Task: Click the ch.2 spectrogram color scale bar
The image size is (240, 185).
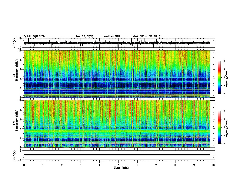Action: (219, 127)
